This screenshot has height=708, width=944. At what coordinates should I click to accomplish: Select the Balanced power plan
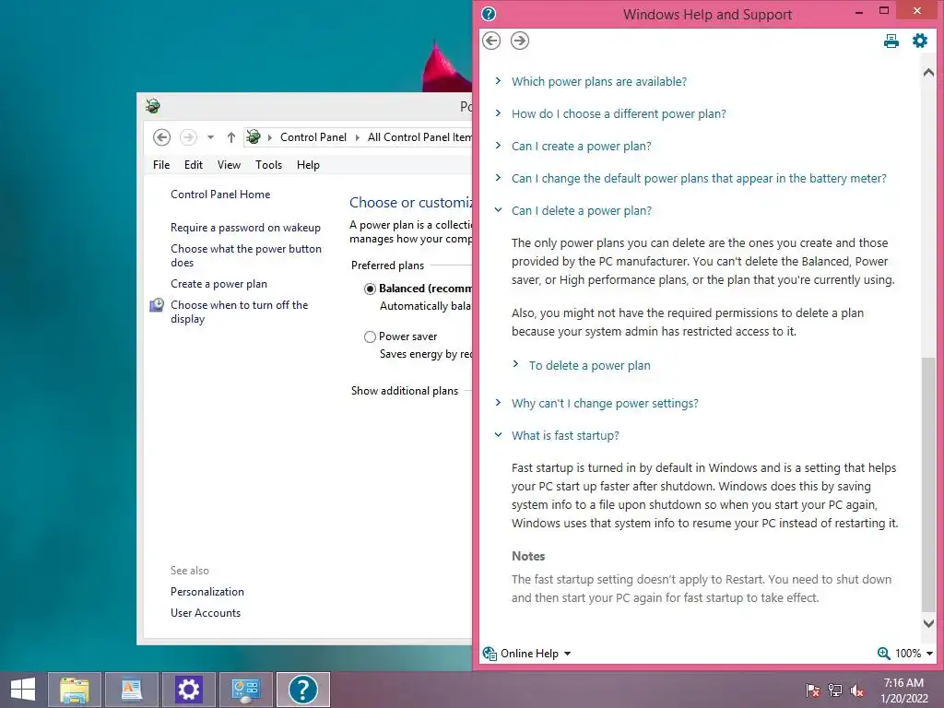point(370,289)
